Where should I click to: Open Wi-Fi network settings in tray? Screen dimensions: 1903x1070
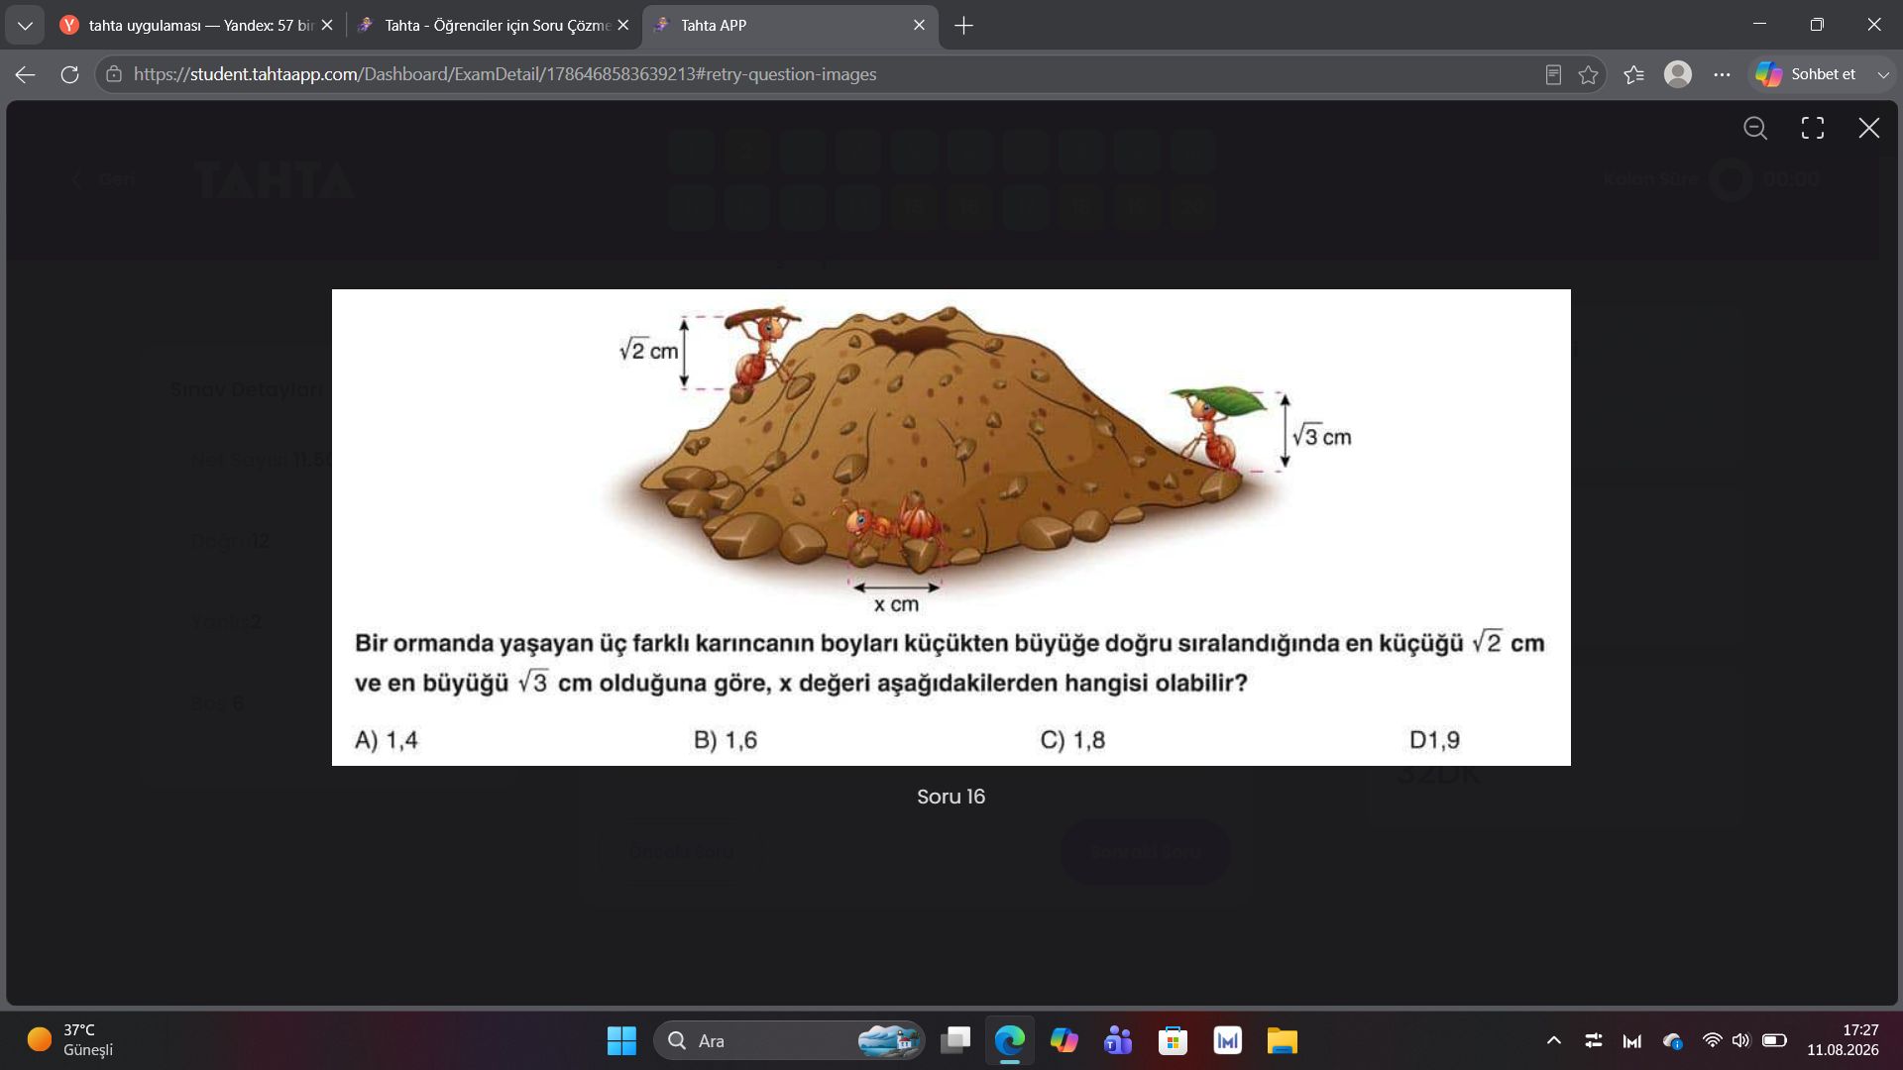[x=1712, y=1040]
